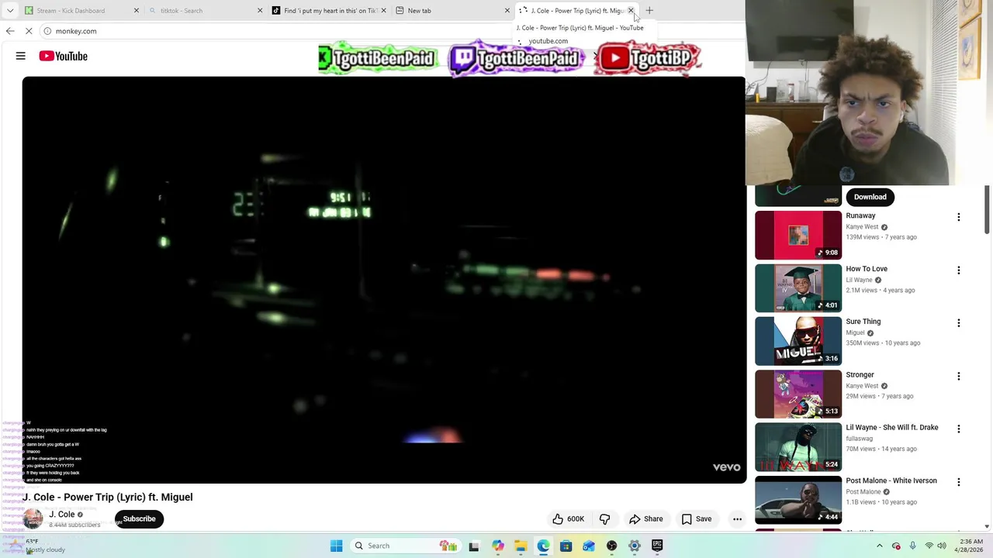This screenshot has width=993, height=558.
Task: Click the recommendations sidebar scrollbar
Action: pyautogui.click(x=987, y=209)
